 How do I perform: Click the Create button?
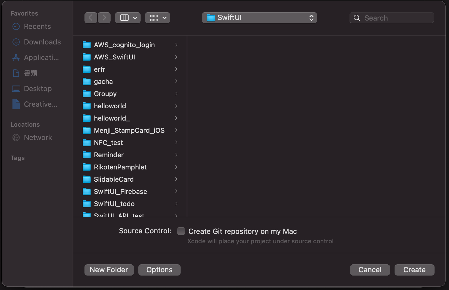(x=415, y=270)
